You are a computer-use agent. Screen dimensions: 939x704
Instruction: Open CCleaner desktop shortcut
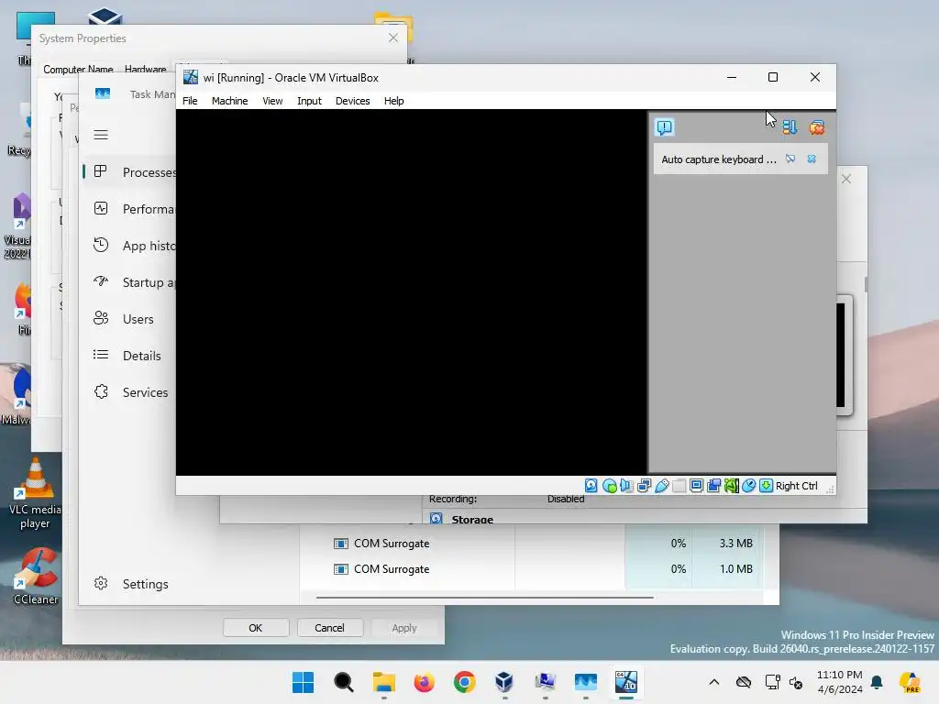pos(35,577)
